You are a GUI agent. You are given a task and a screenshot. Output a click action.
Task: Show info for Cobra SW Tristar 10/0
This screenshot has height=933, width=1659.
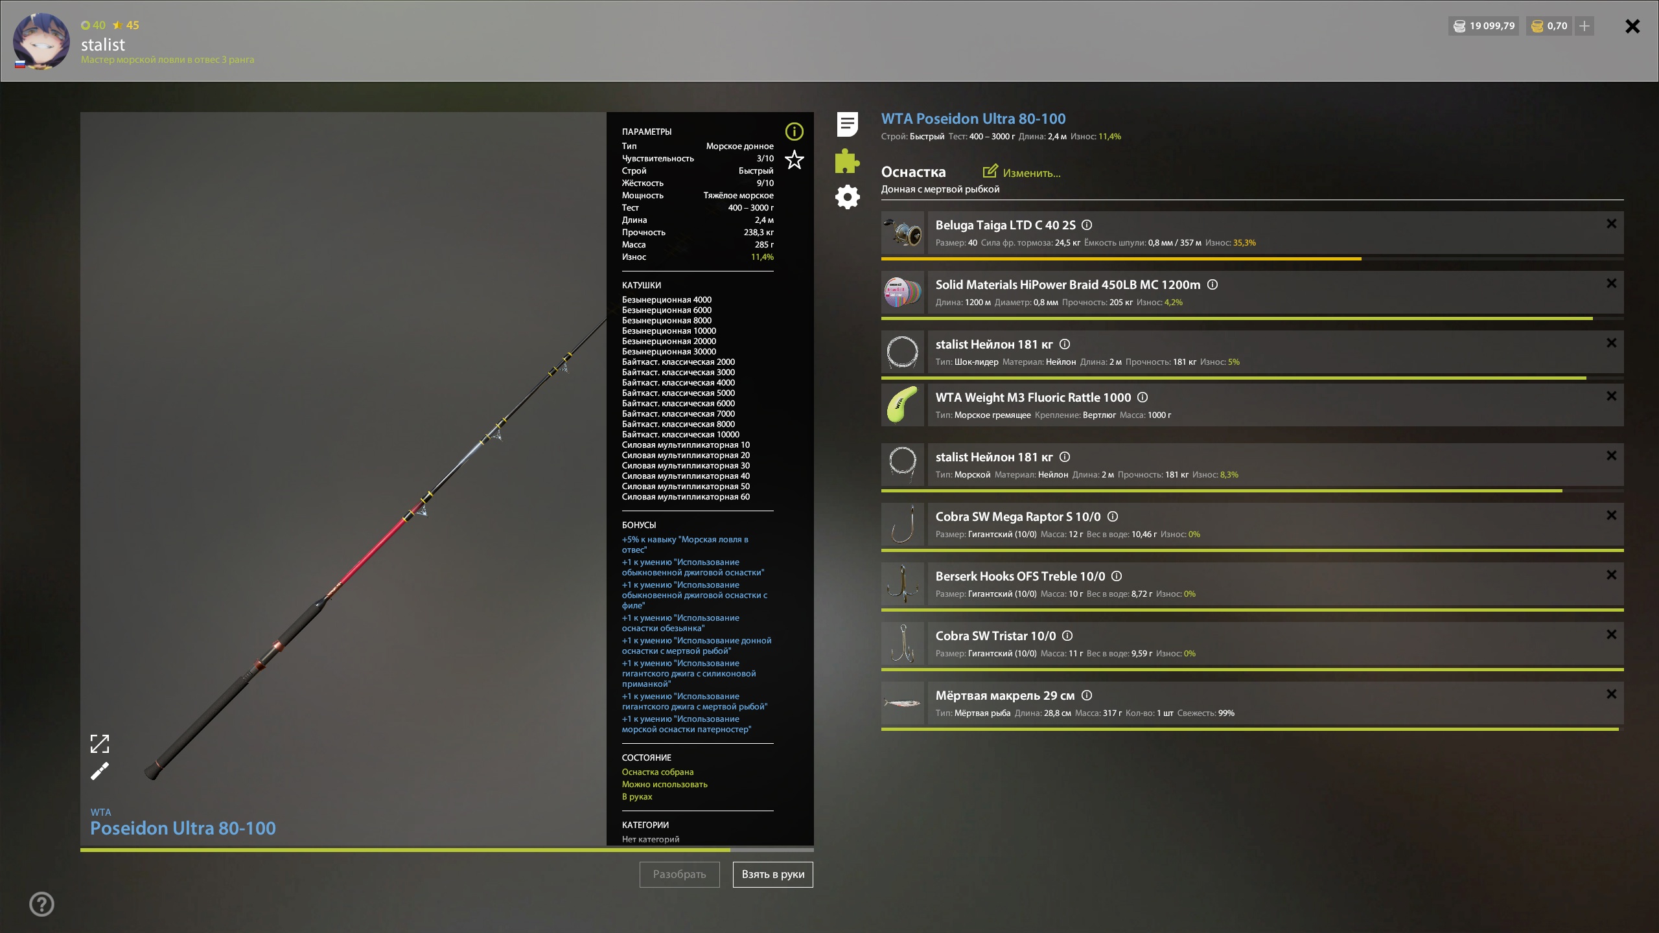click(x=1067, y=636)
